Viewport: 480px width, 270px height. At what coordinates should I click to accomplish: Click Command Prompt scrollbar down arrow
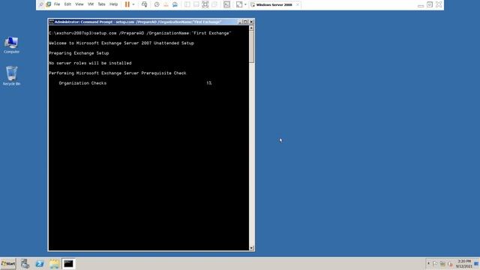point(251,248)
